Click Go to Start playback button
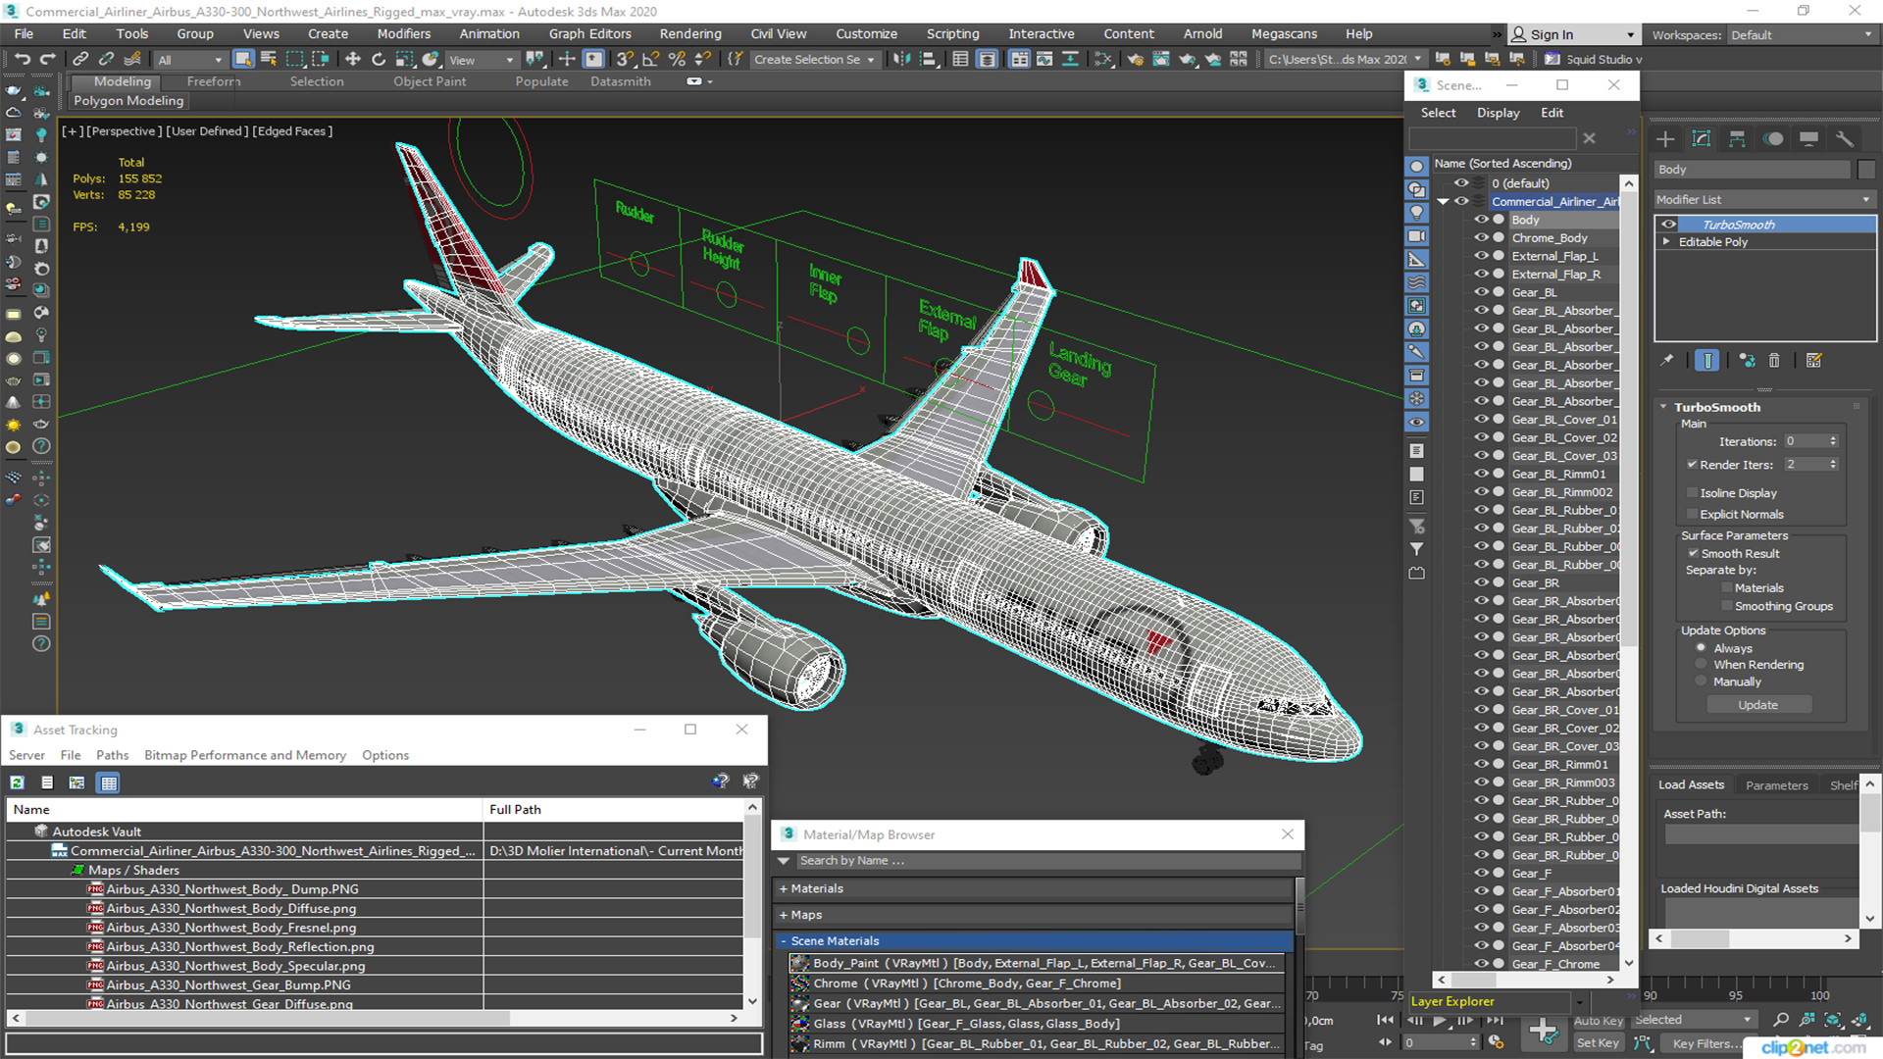Viewport: 1883px width, 1059px height. [x=1385, y=1020]
